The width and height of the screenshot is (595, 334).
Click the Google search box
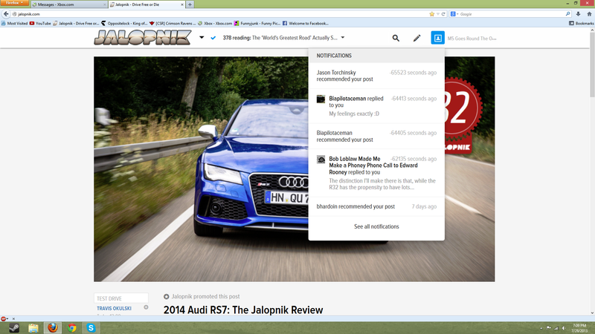(x=512, y=14)
